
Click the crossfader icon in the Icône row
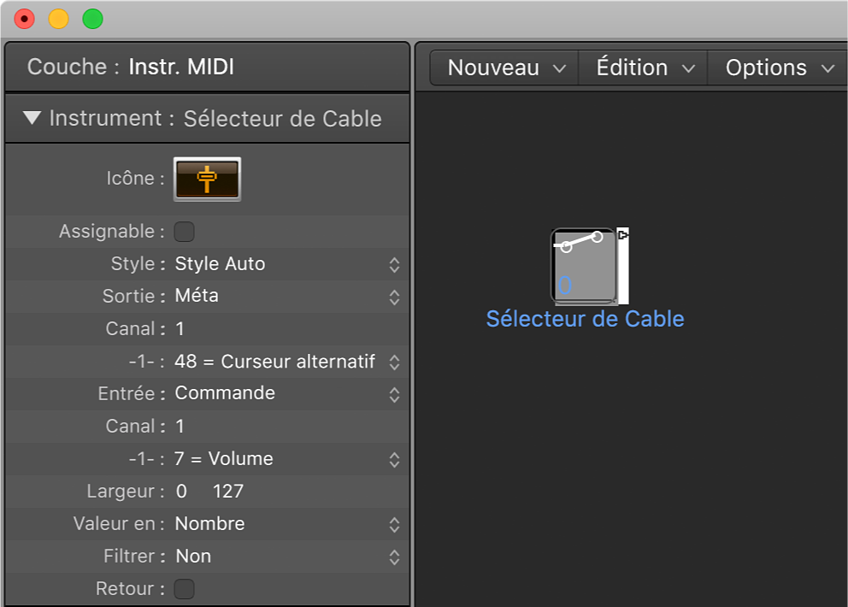(x=206, y=179)
